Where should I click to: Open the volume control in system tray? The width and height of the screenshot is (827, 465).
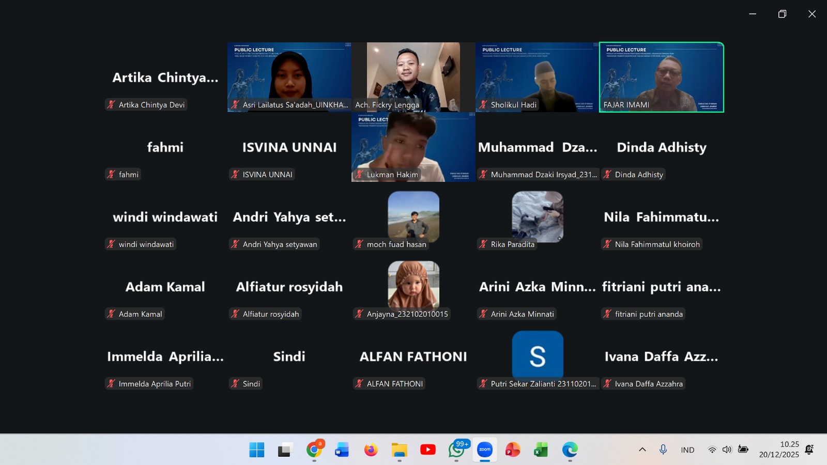[x=727, y=450]
